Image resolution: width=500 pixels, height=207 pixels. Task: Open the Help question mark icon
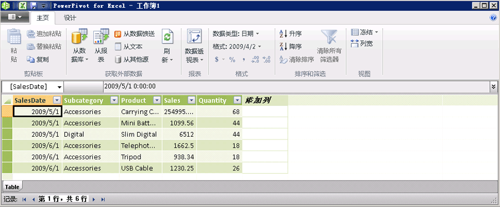click(494, 18)
